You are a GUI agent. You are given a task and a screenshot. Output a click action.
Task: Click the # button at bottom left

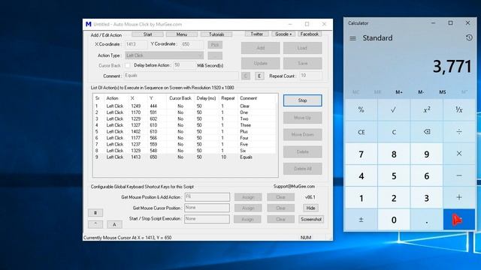(x=95, y=213)
